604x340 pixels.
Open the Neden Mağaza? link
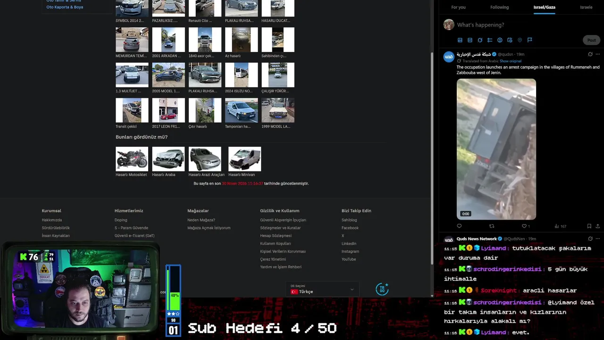[201, 220]
